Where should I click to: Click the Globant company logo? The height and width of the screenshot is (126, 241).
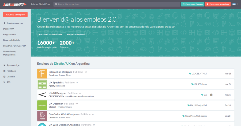pyautogui.click(x=42, y=105)
